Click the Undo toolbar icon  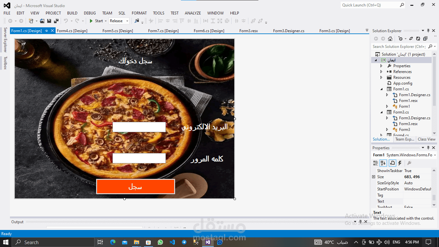66,21
